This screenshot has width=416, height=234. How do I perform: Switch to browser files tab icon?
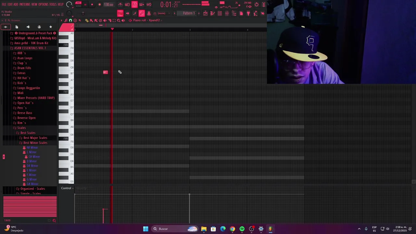pyautogui.click(x=17, y=27)
